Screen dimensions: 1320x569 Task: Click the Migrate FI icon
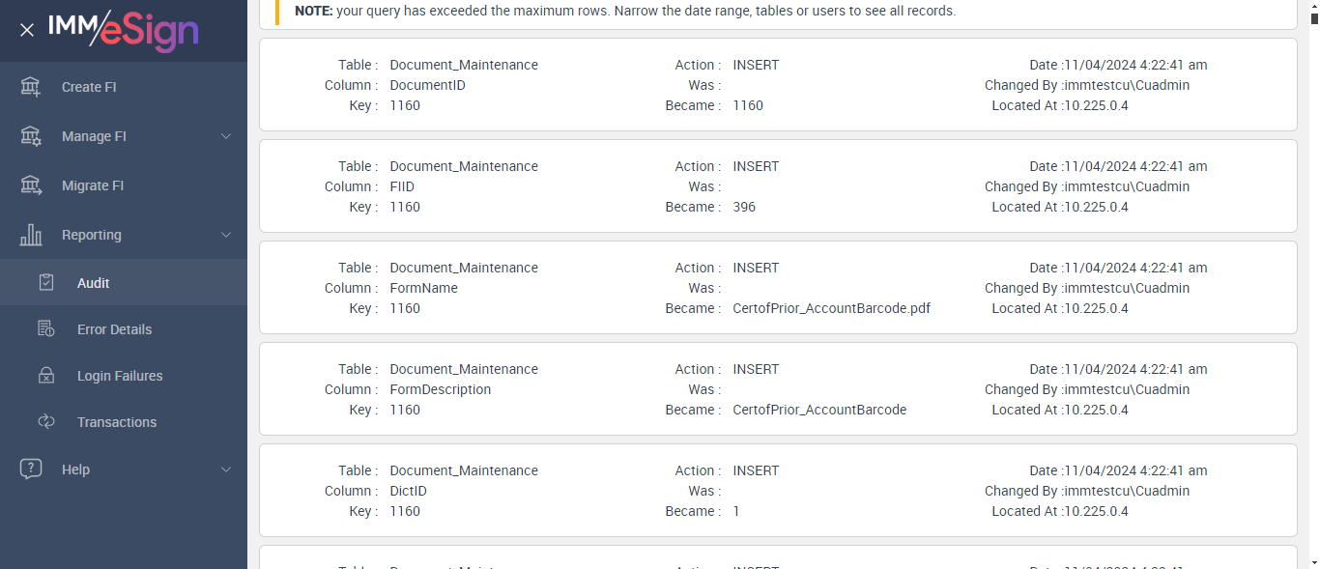[31, 185]
